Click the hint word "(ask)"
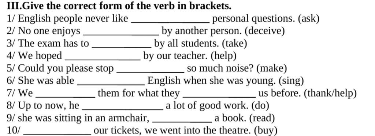The image size is (375, 136). 308,19
